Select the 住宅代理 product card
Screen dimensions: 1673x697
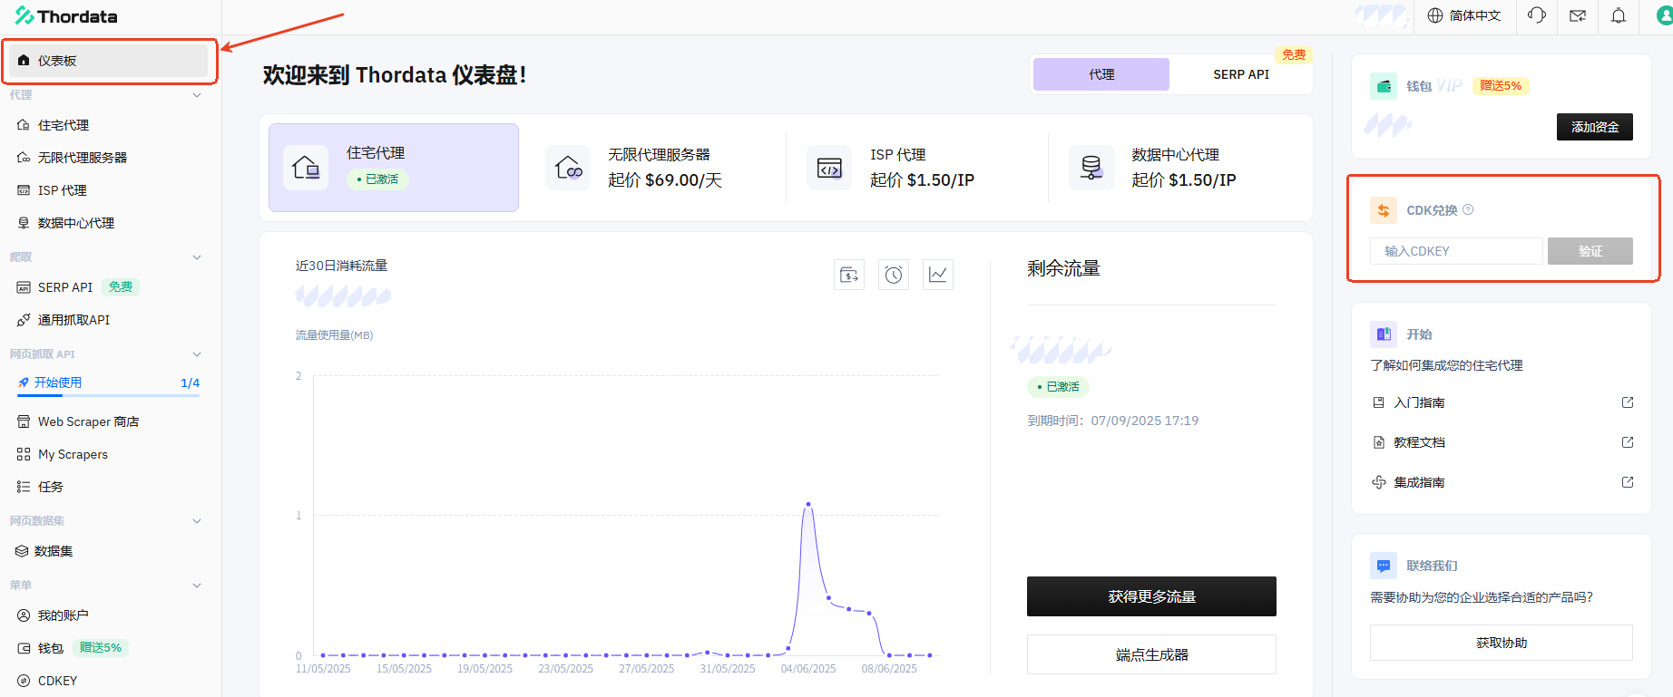pyautogui.click(x=394, y=168)
